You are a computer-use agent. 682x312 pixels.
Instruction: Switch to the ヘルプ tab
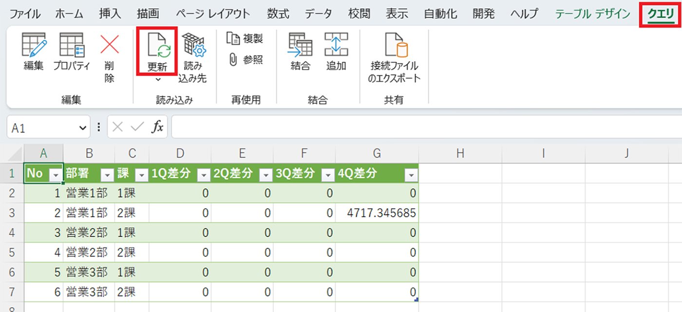point(525,14)
